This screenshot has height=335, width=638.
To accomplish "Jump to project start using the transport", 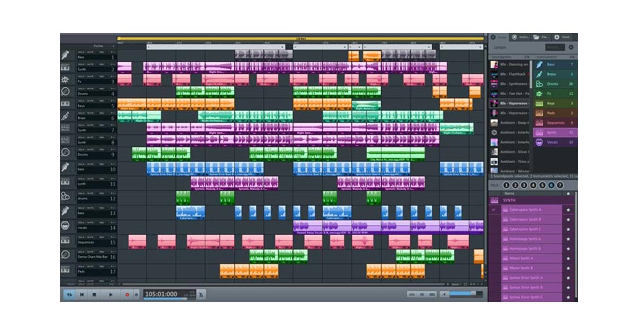I will [82, 294].
